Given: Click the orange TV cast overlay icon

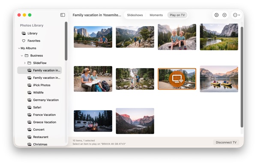Looking at the screenshot, I should pyautogui.click(x=177, y=79).
